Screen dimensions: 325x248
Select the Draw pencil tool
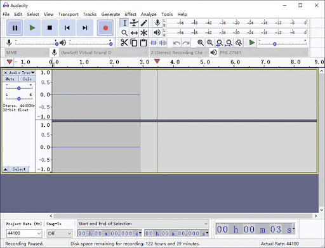(x=144, y=23)
